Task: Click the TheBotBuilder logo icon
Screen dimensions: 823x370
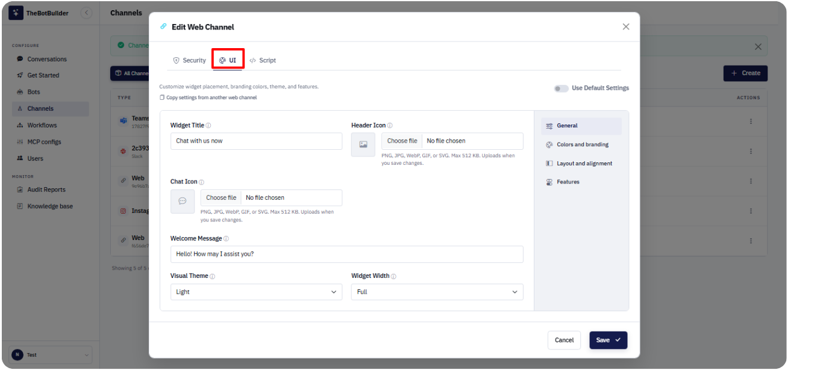Action: click(16, 13)
